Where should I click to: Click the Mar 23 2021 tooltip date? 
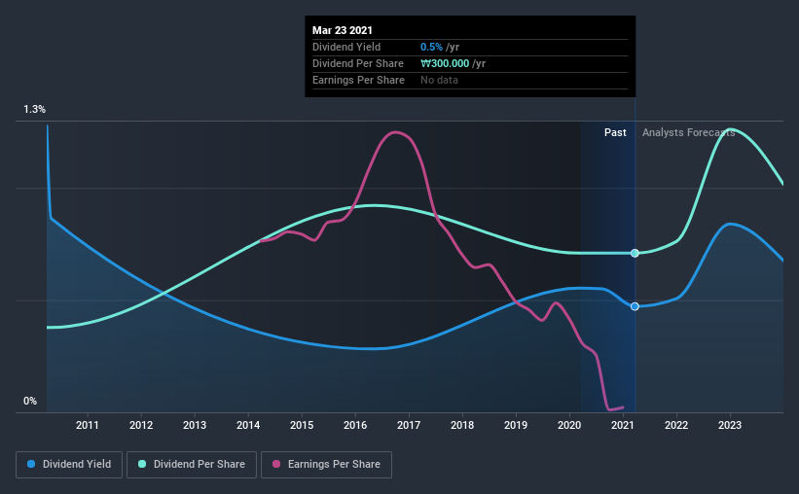(343, 30)
